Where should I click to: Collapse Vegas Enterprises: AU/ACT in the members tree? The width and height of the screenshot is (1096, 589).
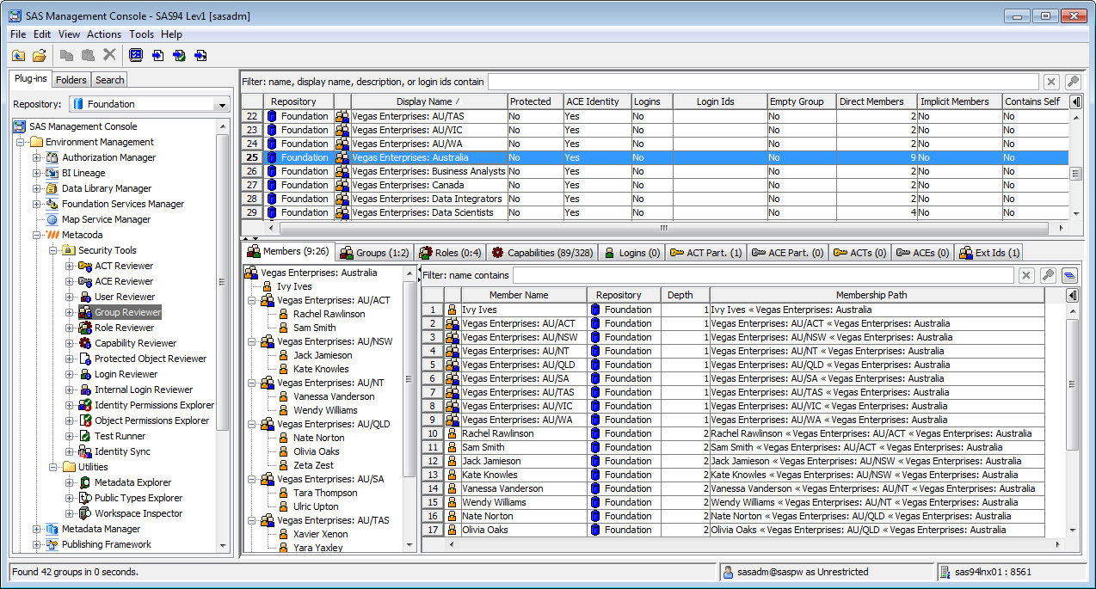tap(251, 300)
